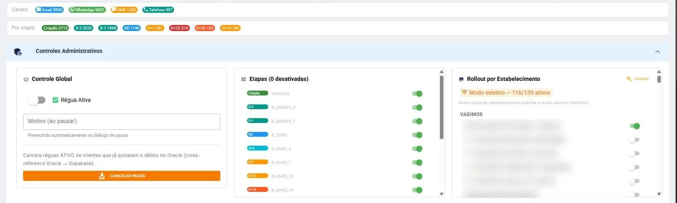Click the store icon beside Rollout por Estabelecimento
Image resolution: width=677 pixels, height=203 pixels.
pos(461,79)
